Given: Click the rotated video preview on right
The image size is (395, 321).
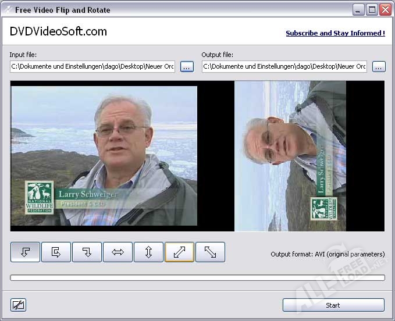Looking at the screenshot, I should coord(290,156).
